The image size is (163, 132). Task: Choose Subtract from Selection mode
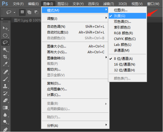click(x=36, y=12)
